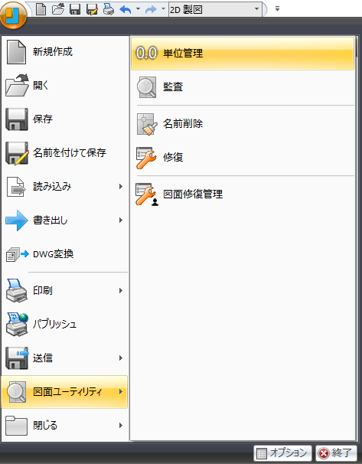
Task: Open the undo history dropdown arrow
Action: (138, 9)
